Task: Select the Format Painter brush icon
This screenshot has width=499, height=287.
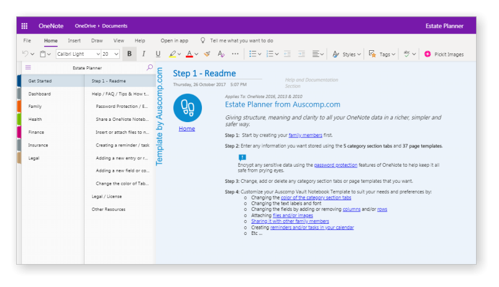Action: pyautogui.click(x=207, y=54)
